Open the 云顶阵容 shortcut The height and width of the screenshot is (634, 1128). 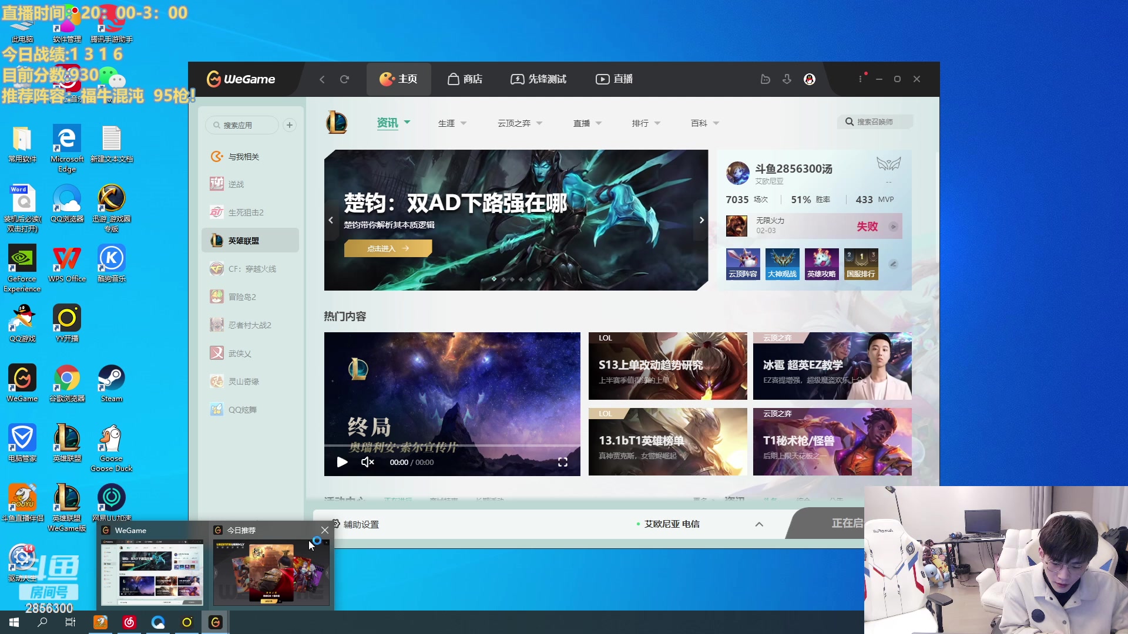click(743, 264)
